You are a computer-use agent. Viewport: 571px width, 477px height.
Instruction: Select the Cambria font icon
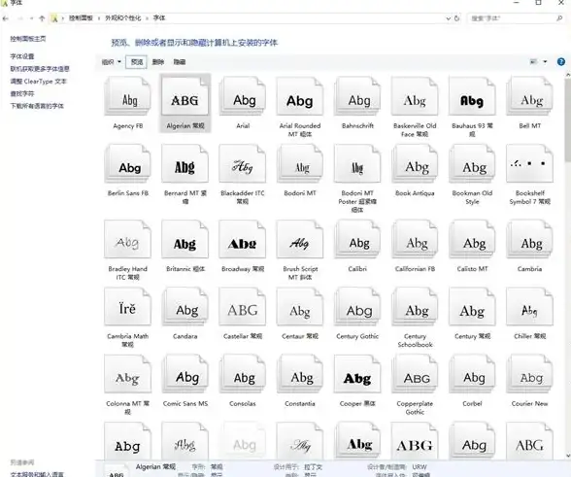(x=529, y=239)
